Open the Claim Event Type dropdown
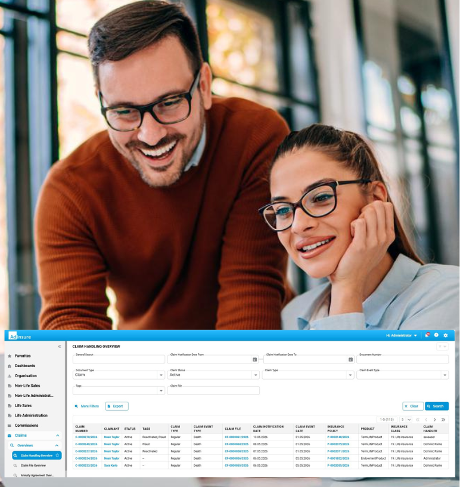 pos(445,375)
